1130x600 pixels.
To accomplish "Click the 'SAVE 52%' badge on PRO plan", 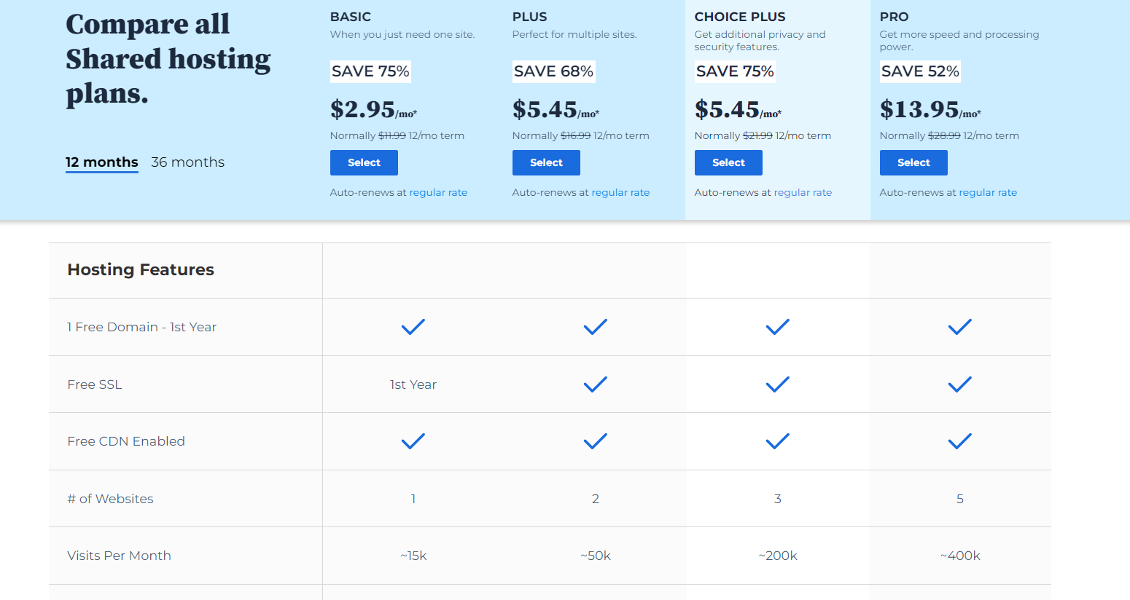I will point(920,71).
